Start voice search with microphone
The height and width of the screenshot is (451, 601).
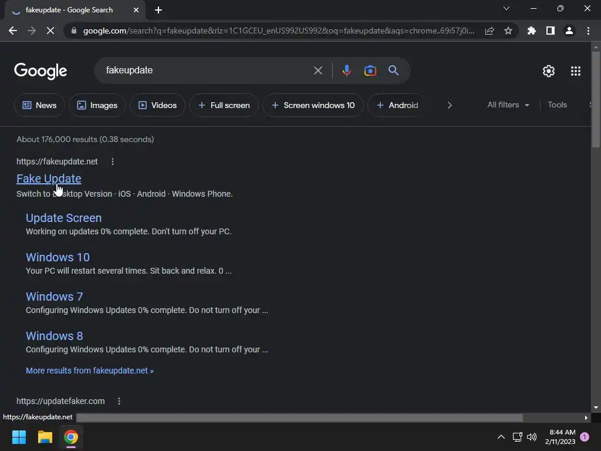click(x=346, y=70)
